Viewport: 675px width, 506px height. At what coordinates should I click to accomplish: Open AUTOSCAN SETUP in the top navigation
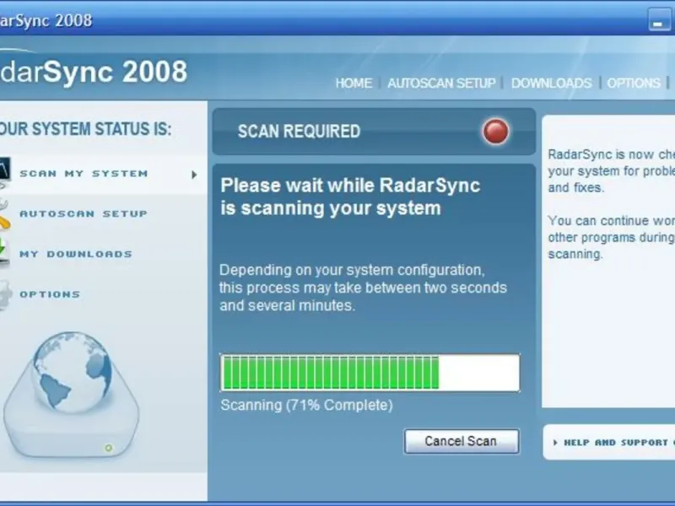[441, 83]
